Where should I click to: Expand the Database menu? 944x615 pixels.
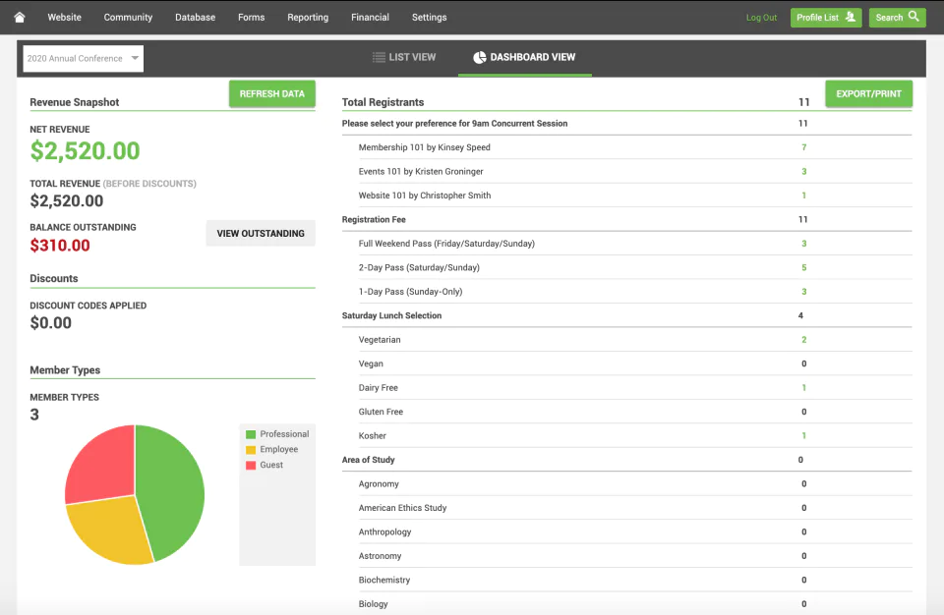coord(195,18)
